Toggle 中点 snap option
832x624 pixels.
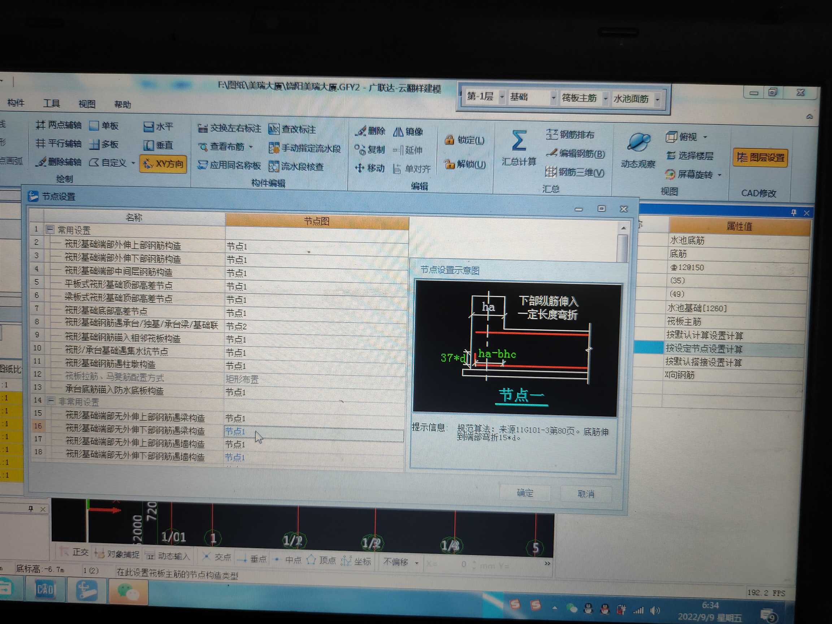pos(288,560)
